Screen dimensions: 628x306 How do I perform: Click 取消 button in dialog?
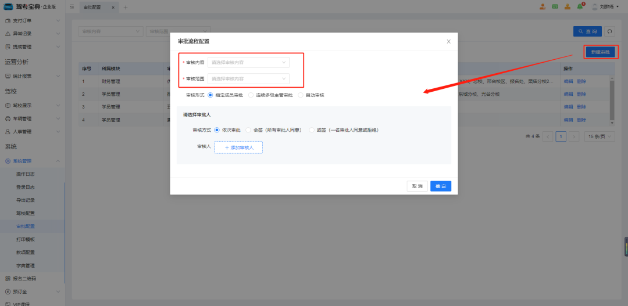click(418, 186)
